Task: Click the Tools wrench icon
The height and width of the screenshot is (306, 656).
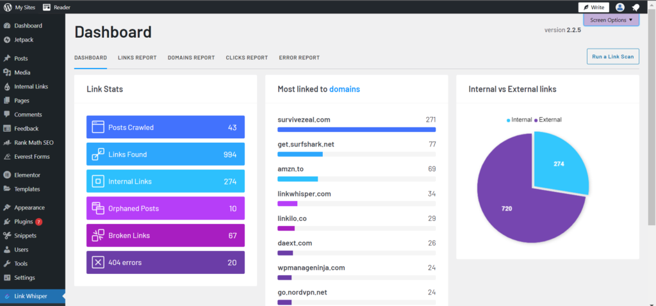Action: (x=6, y=263)
